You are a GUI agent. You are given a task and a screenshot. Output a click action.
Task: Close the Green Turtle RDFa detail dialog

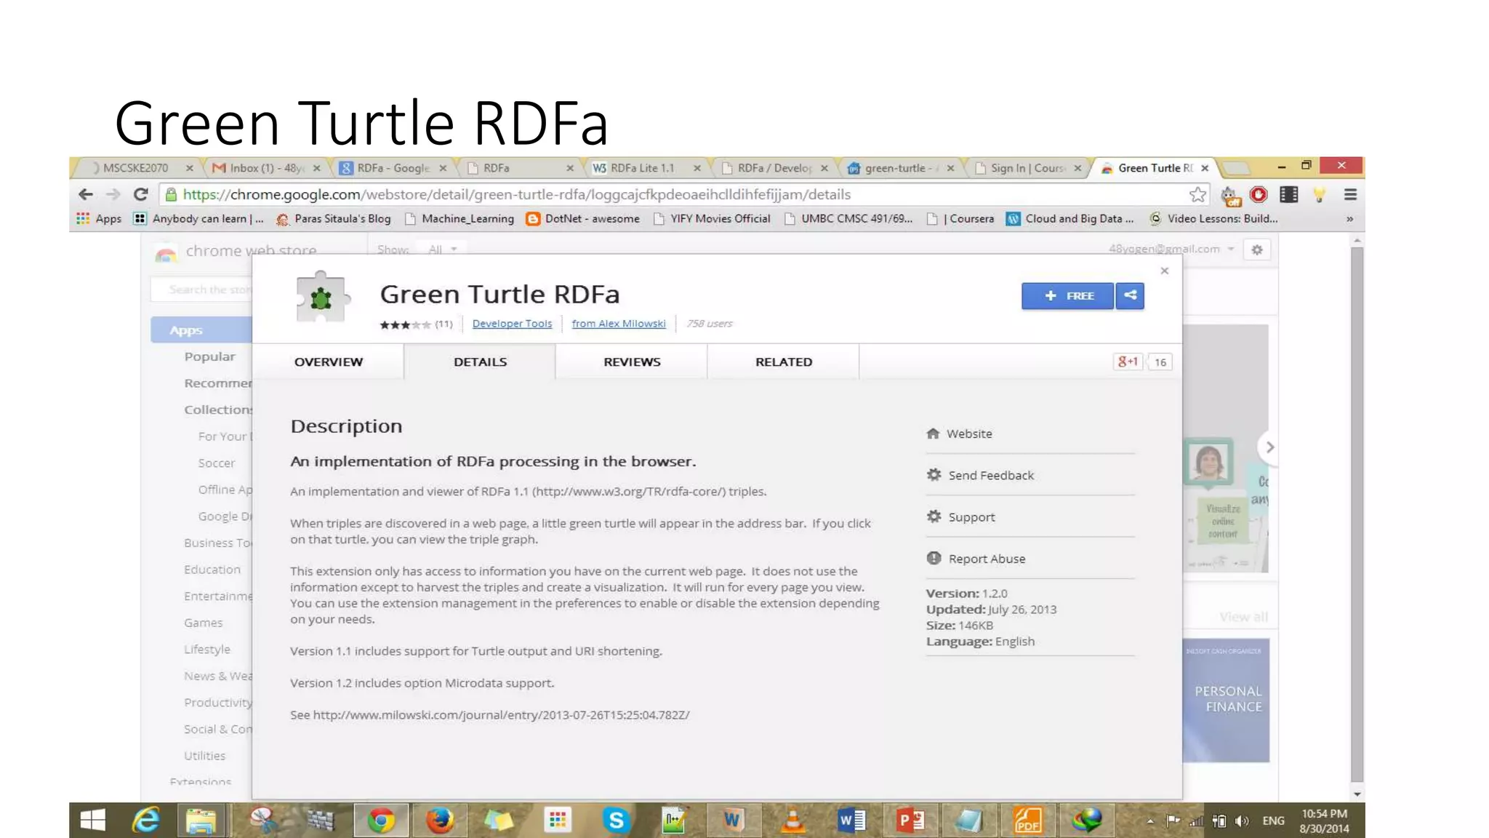(1165, 271)
